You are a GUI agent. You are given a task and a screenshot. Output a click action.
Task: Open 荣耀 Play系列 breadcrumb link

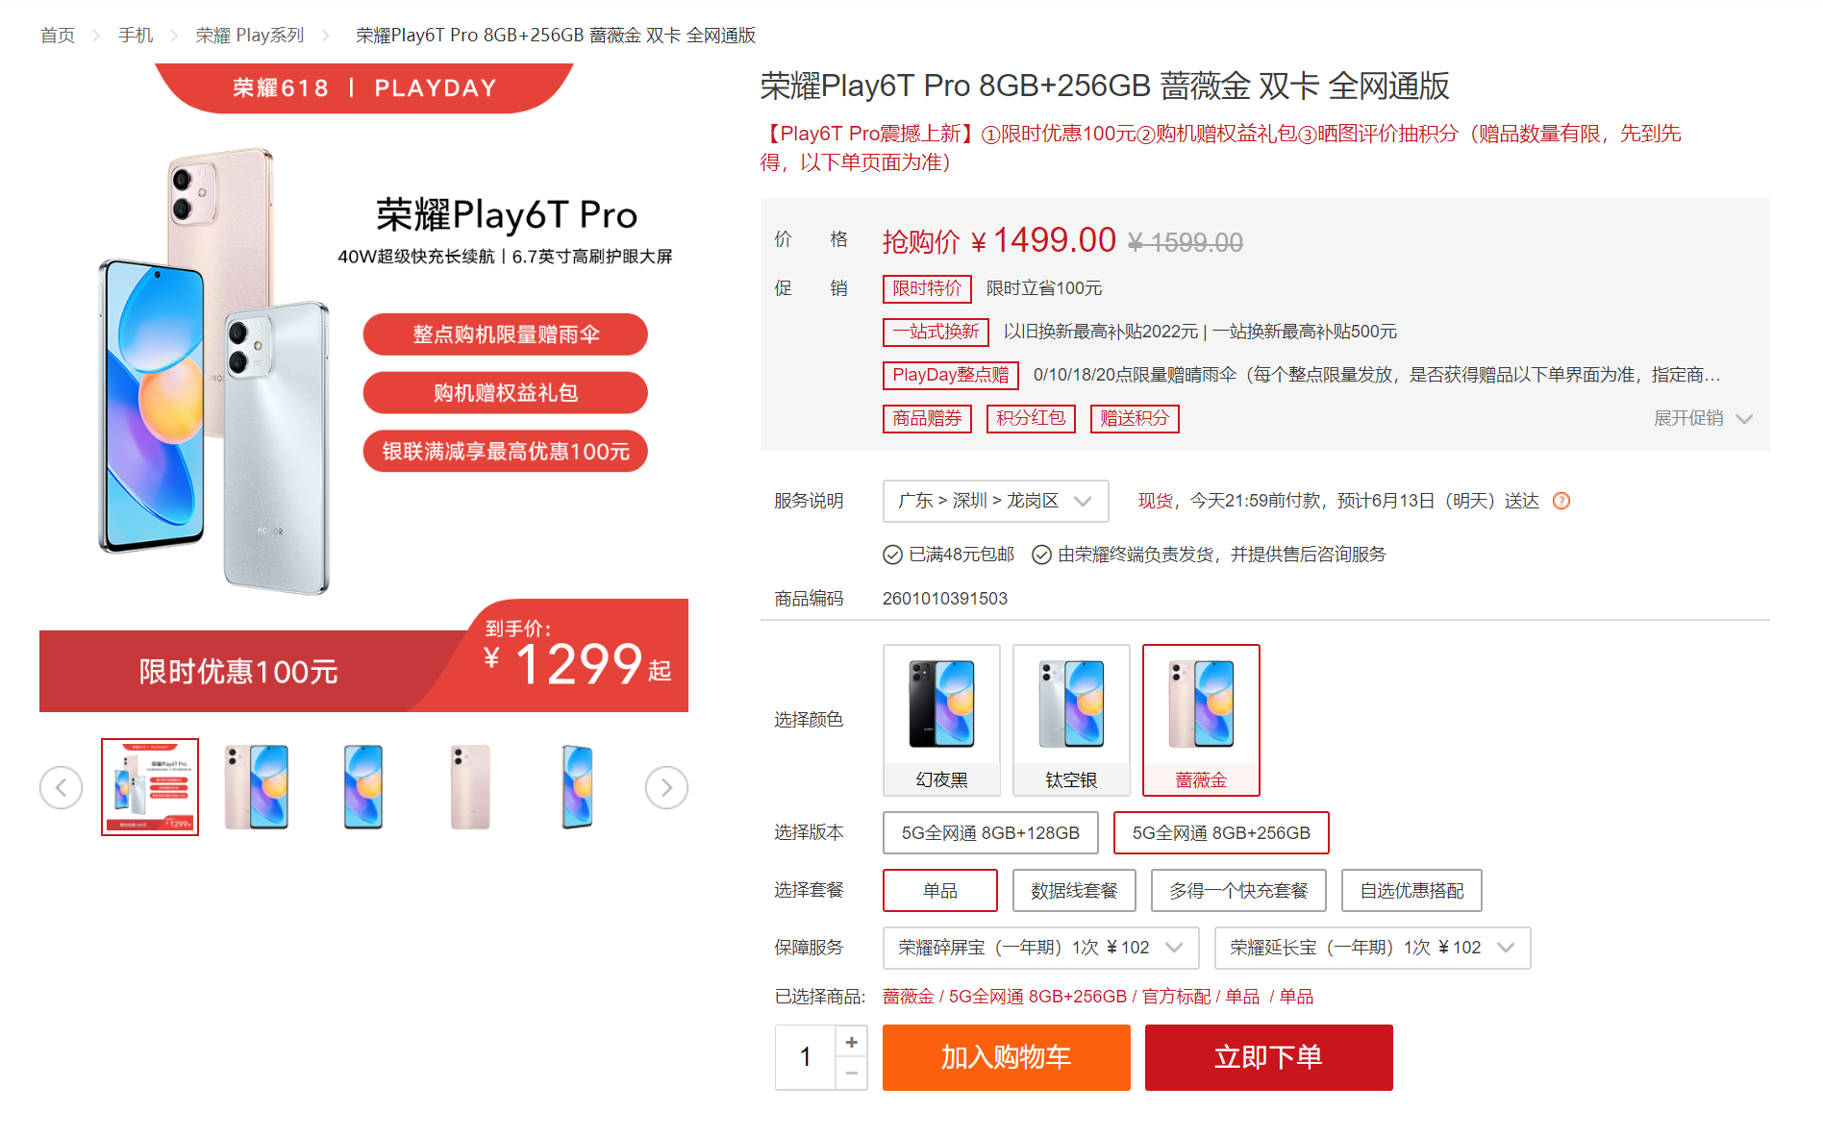[x=250, y=36]
